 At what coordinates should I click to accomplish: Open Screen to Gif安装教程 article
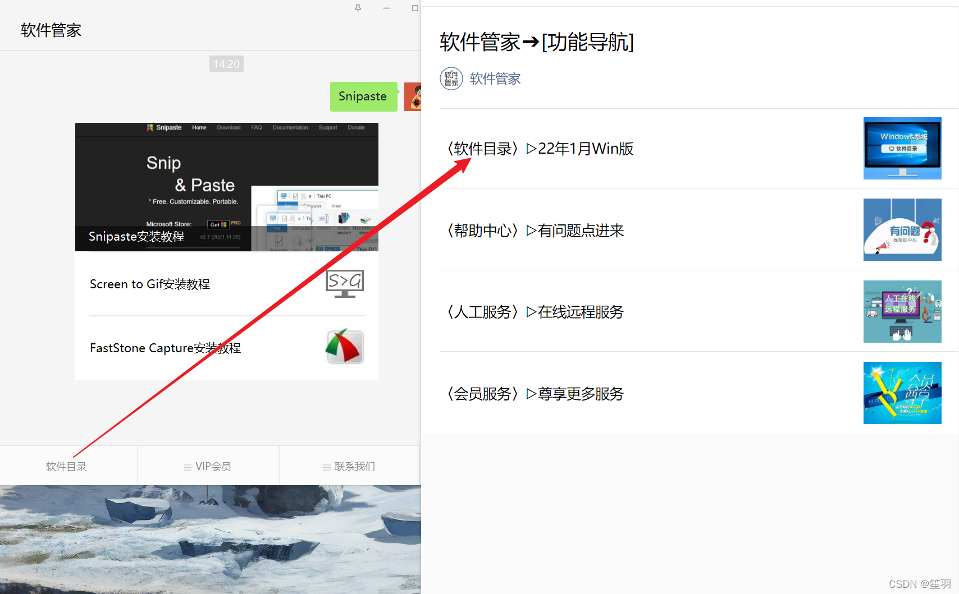(x=227, y=284)
